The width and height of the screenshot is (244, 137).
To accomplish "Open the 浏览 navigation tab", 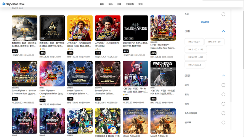I will (x=140, y=4).
